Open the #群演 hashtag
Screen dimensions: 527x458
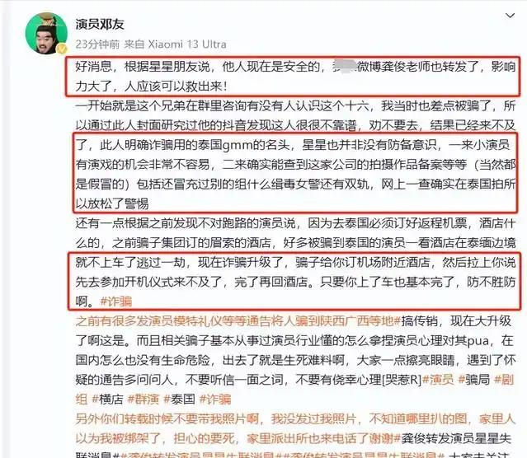pos(144,400)
